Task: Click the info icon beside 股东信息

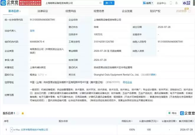Action: 18,113
